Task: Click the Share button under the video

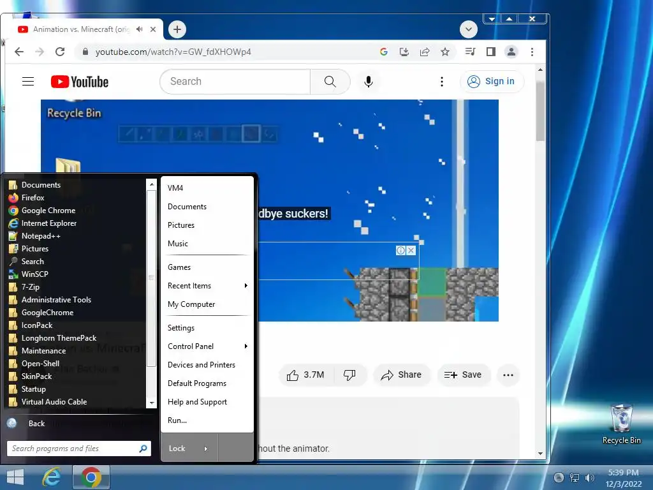Action: (402, 375)
